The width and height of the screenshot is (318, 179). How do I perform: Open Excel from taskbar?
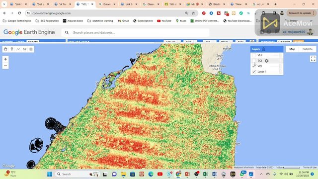(205, 174)
